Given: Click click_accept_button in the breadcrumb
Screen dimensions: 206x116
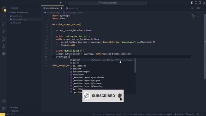Looking at the screenshot, I should 74,13.
